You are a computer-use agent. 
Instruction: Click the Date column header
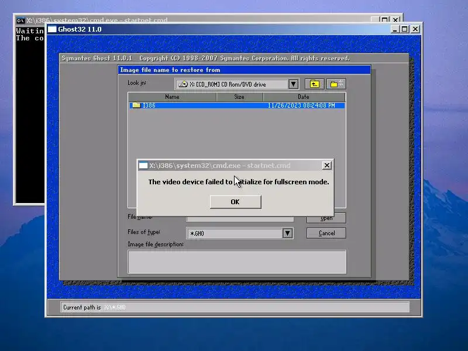click(x=304, y=97)
